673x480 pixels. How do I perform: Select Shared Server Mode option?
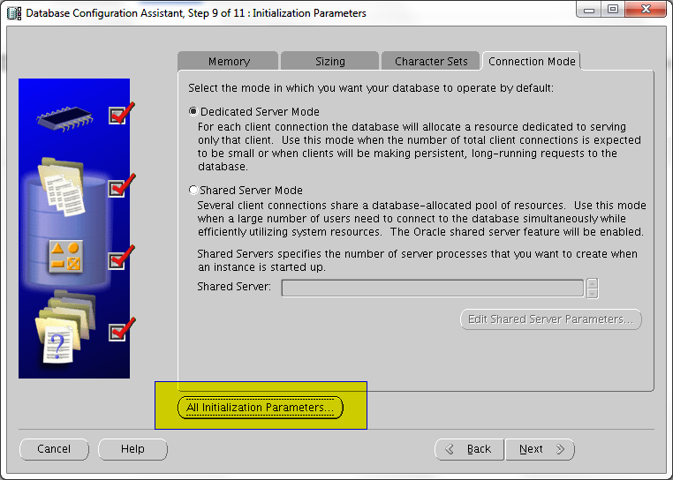(194, 190)
